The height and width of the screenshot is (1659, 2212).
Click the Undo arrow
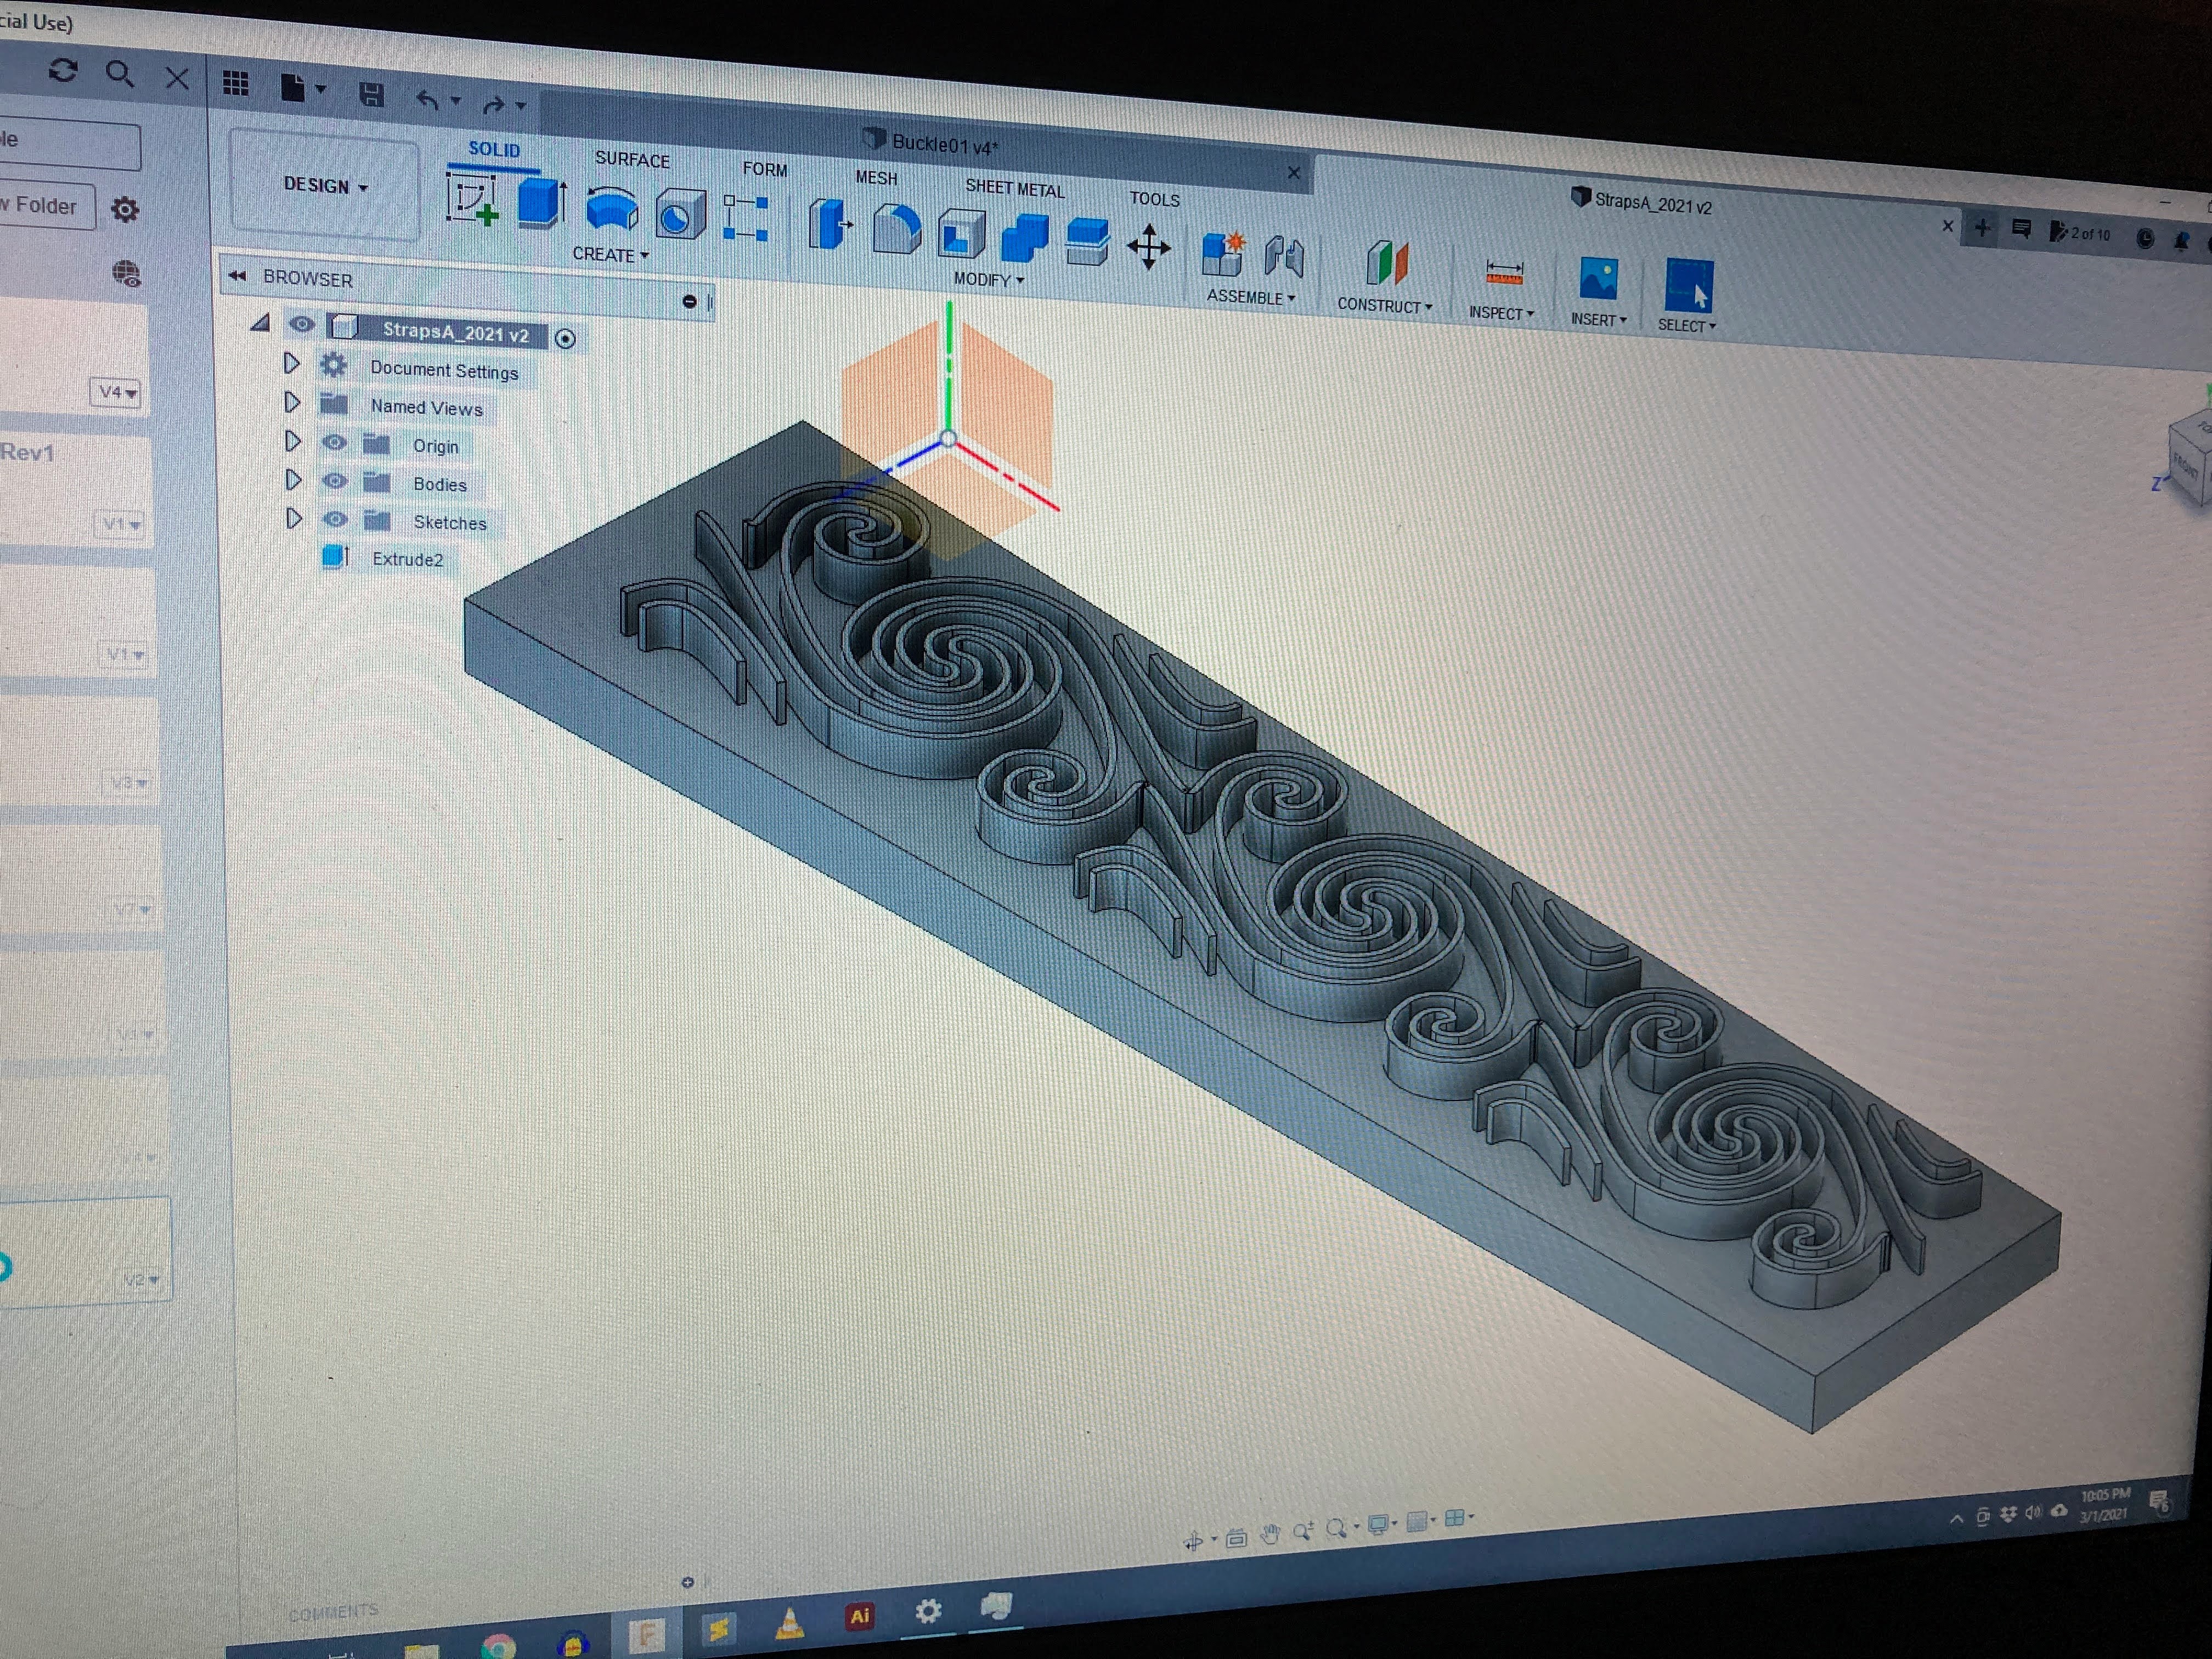point(427,99)
